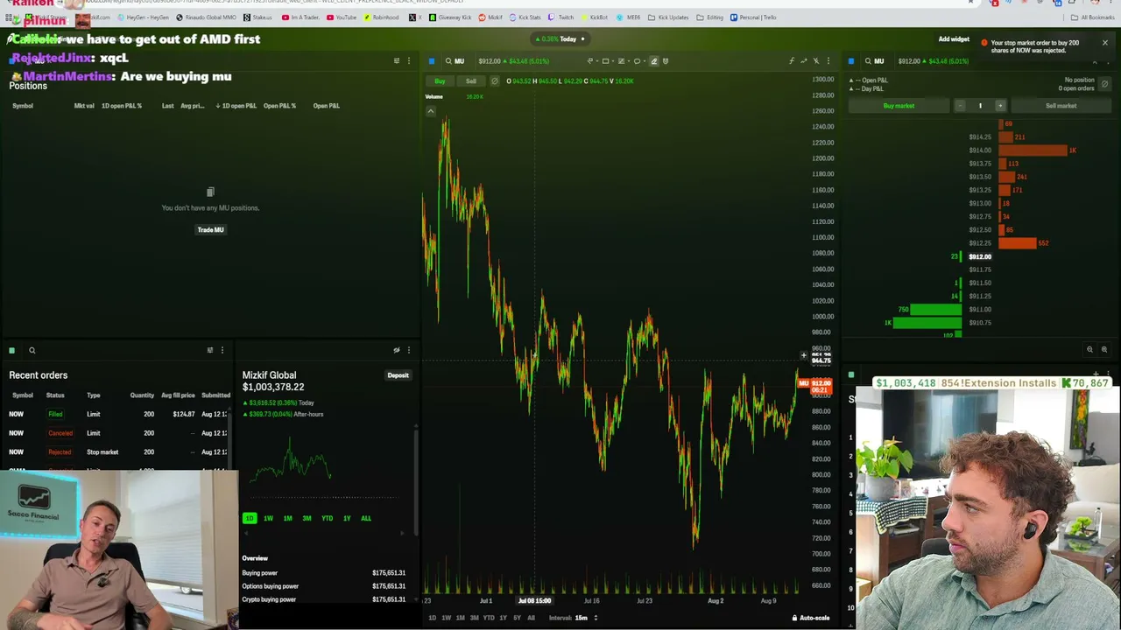Select the 1M range on account chart

[x=287, y=519]
